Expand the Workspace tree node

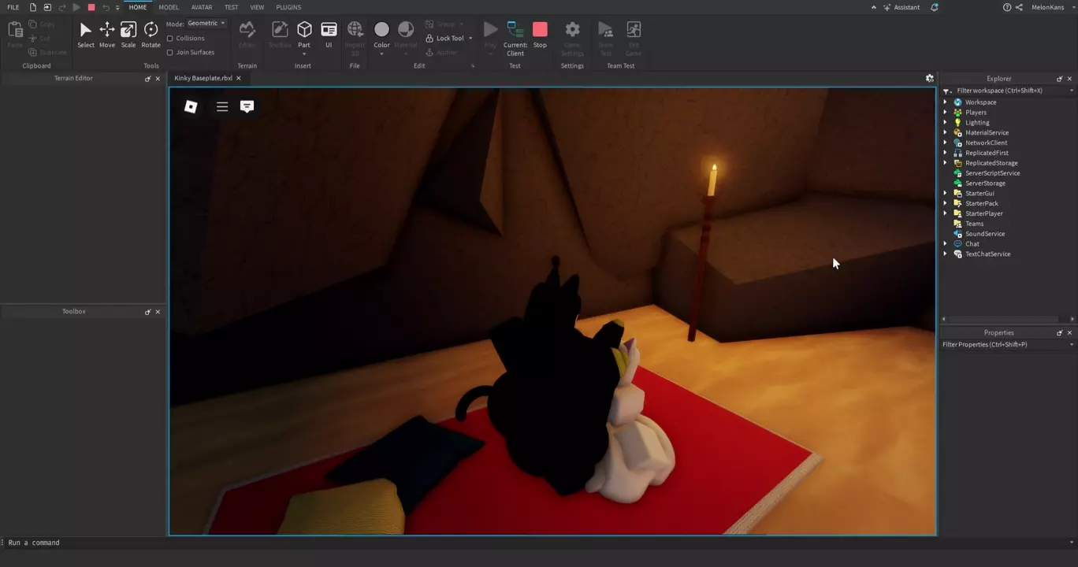coord(946,102)
